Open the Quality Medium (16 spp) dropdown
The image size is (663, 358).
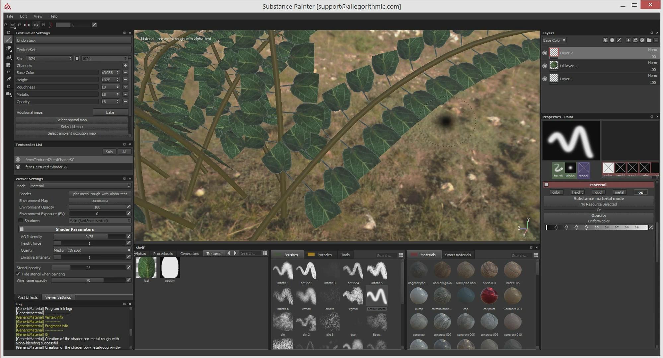pyautogui.click(x=92, y=250)
